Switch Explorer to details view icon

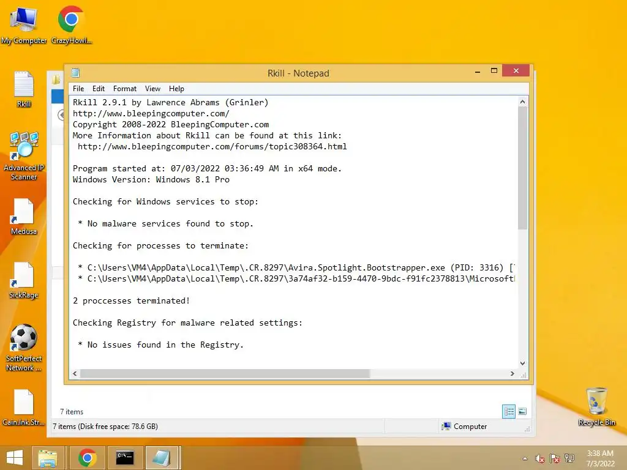pos(509,411)
